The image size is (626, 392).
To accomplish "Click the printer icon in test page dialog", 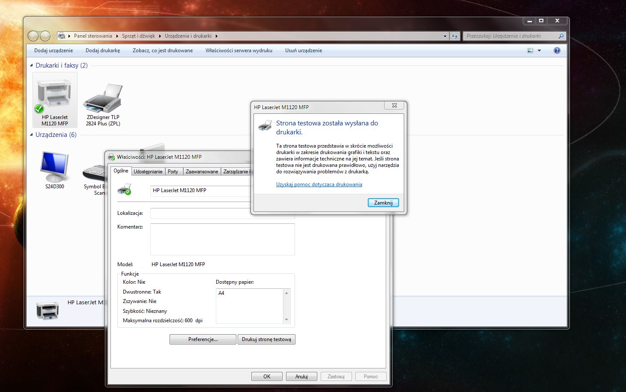I will (x=265, y=125).
